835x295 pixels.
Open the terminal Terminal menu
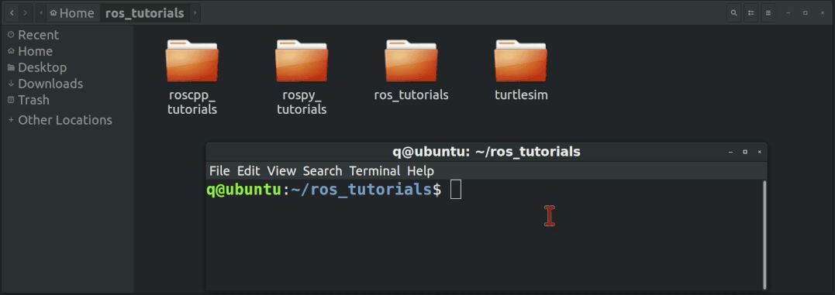click(x=374, y=171)
